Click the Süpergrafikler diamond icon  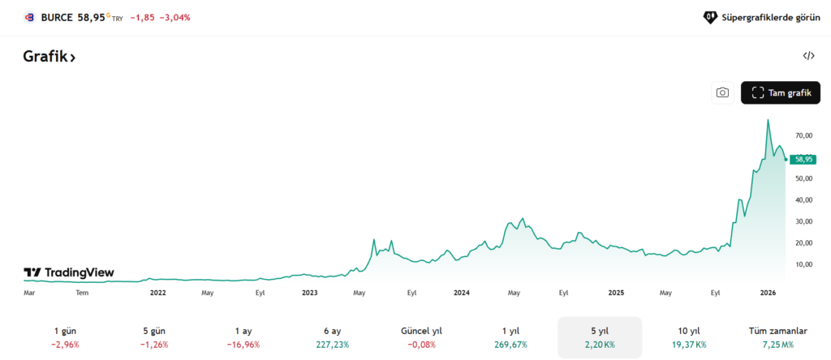tap(709, 16)
